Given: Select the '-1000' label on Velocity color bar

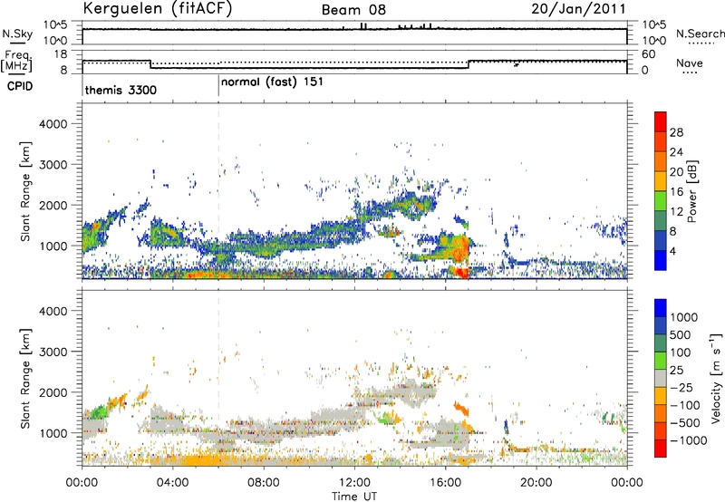Looking at the screenshot, I should click(688, 440).
